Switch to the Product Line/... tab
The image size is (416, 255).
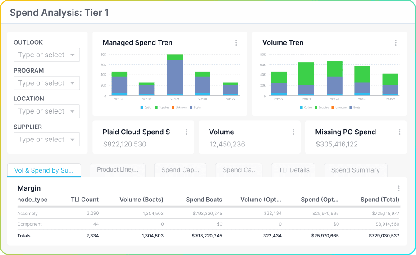[118, 170]
